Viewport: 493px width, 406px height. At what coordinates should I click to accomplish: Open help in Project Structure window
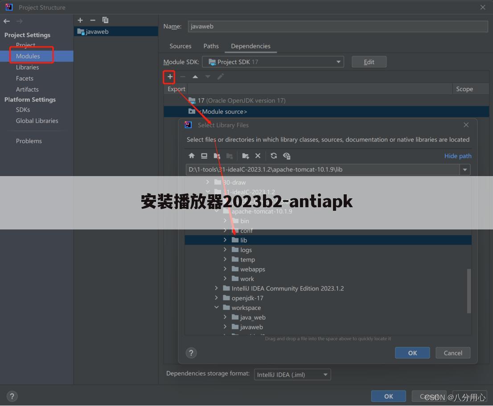[x=12, y=396]
